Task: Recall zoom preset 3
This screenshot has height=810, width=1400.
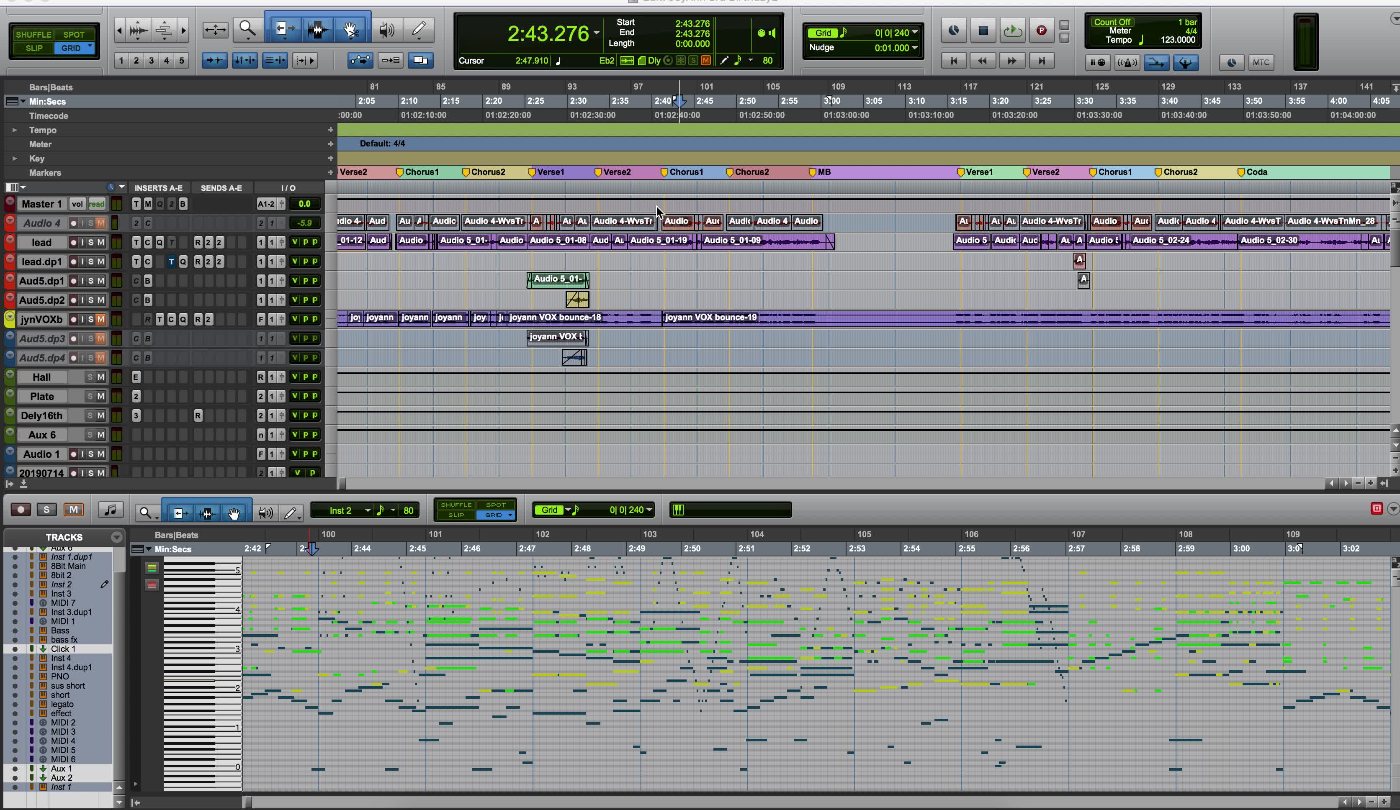Action: (x=151, y=61)
